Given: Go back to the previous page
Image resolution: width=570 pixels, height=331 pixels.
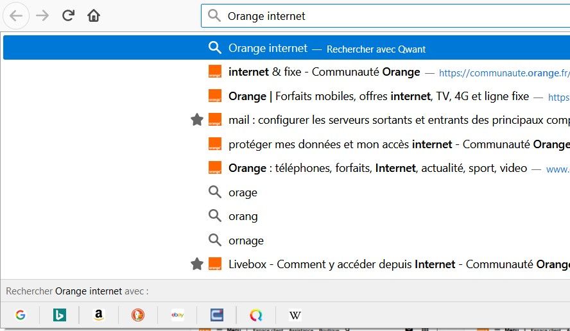Looking at the screenshot, I should click(17, 16).
